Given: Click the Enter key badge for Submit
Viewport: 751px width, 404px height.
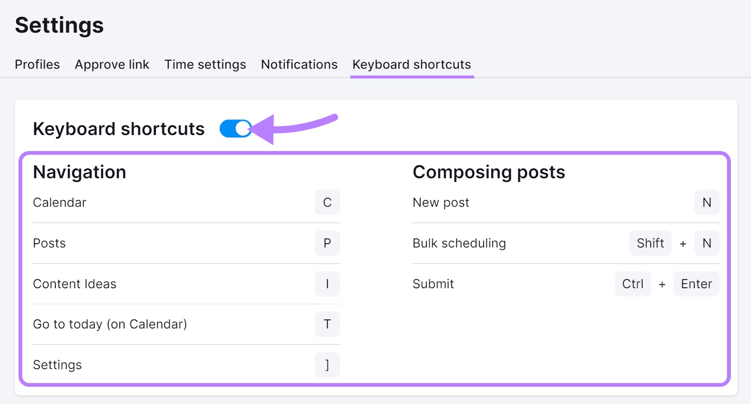Looking at the screenshot, I should point(696,284).
